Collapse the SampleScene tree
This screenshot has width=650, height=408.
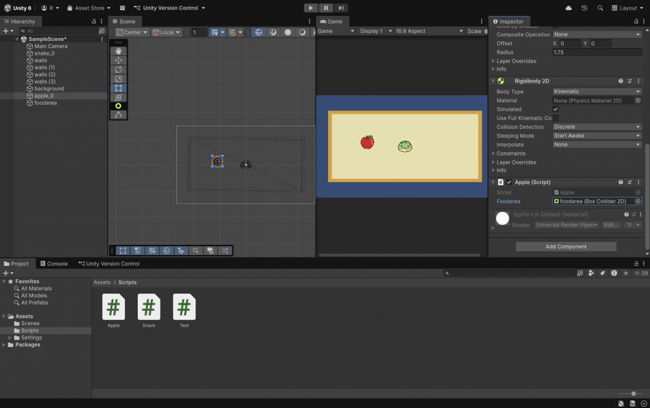pos(17,39)
